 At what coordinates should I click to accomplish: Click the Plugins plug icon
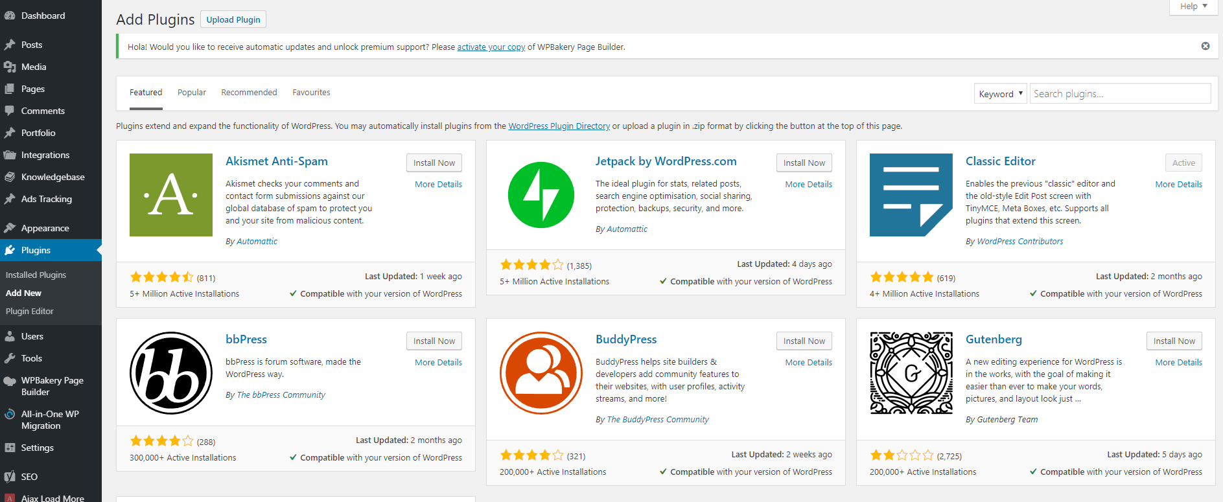(10, 250)
